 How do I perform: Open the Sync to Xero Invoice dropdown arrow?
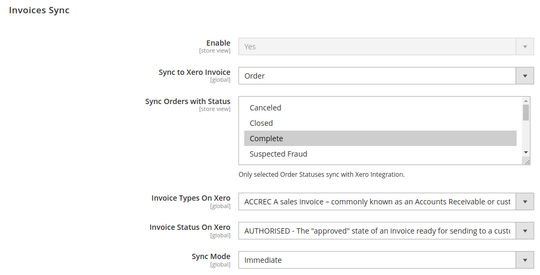(525, 76)
